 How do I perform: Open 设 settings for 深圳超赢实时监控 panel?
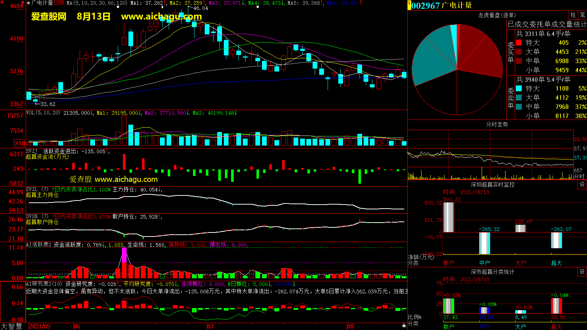pos(582,184)
